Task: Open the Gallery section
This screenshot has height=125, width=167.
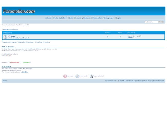Action: [x=63, y=18]
